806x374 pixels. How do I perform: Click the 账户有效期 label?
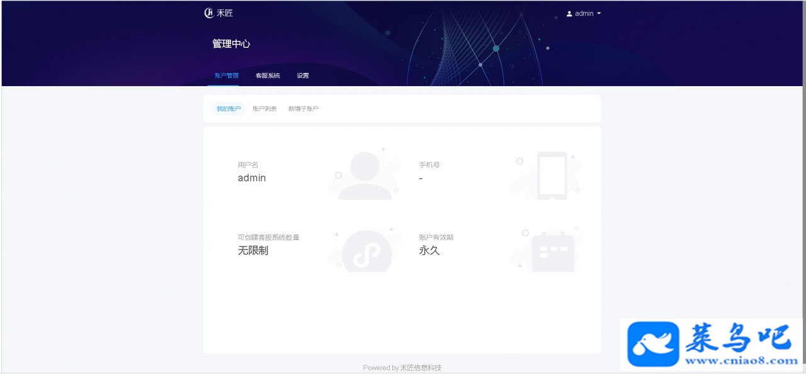(x=436, y=238)
